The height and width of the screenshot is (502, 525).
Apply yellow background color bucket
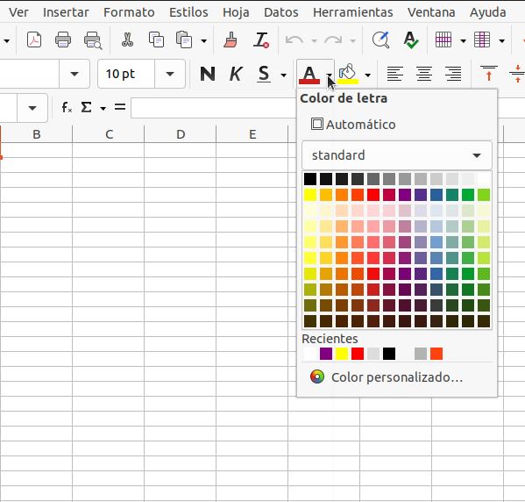pos(348,74)
